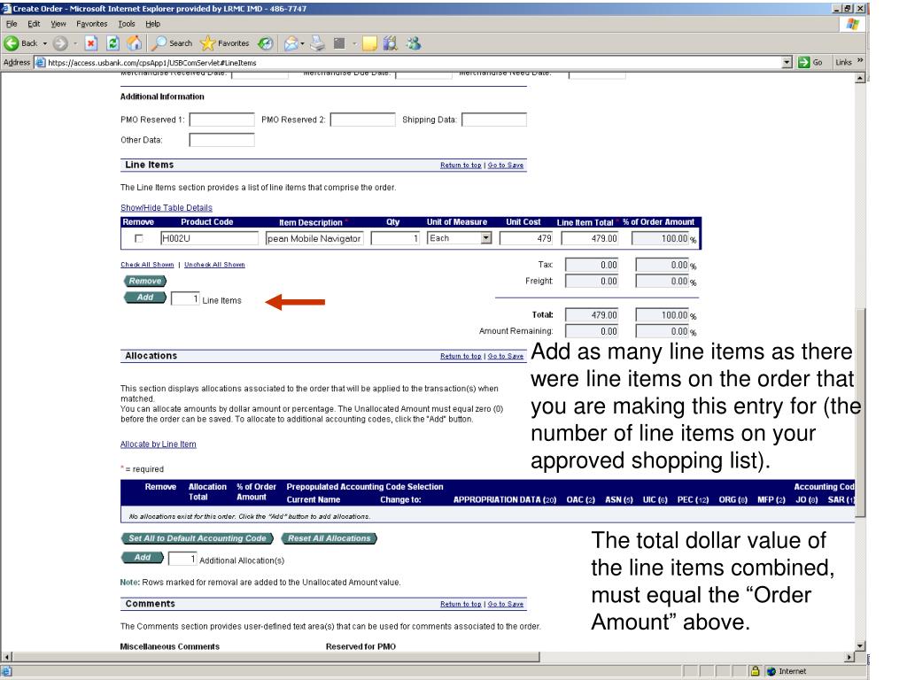The image size is (907, 680).
Task: Expand the Edit icon dropdown arrow
Action: click(354, 43)
